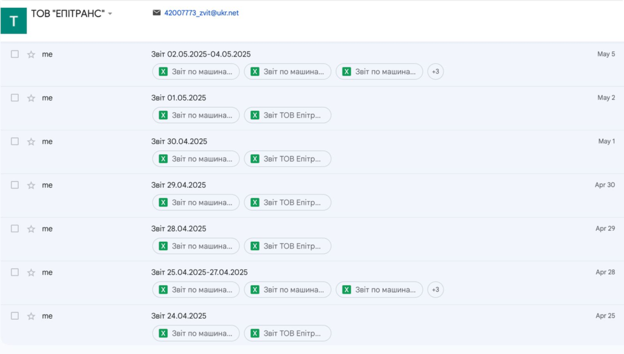Expand the ТОВ ЕПІТРАНС contact dropdown arrow

tap(110, 14)
